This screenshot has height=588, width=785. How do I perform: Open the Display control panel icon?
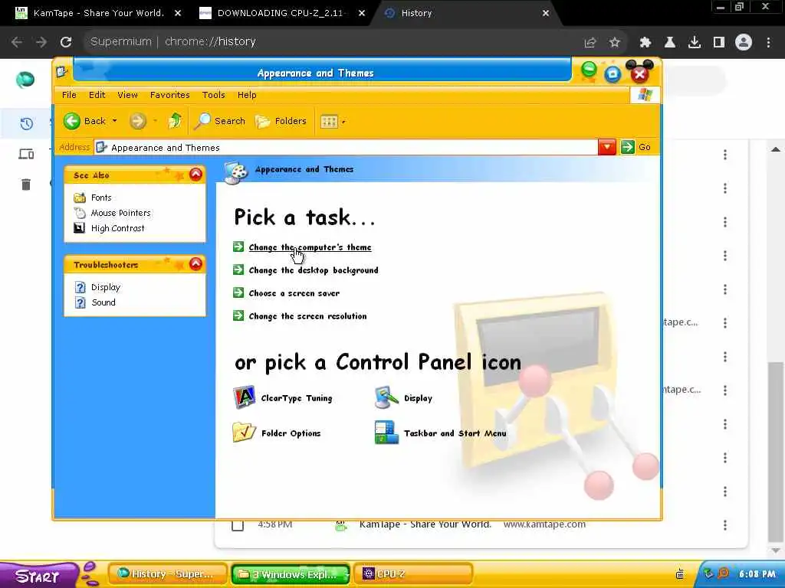[x=403, y=398]
